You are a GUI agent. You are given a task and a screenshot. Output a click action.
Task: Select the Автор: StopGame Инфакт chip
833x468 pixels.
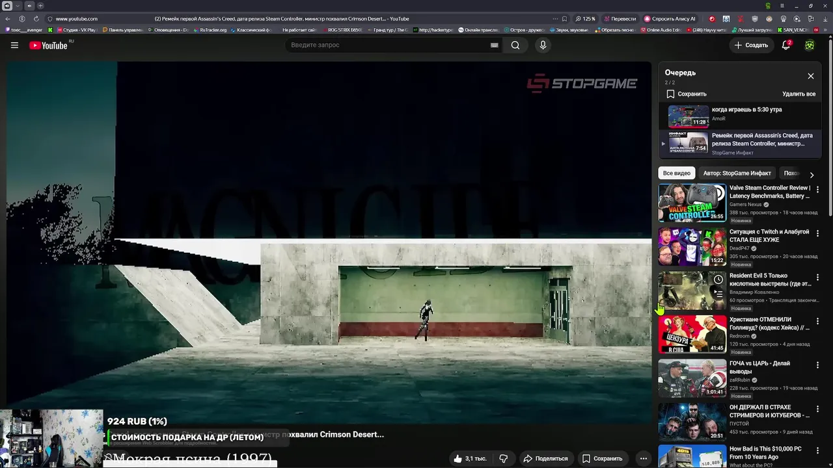point(737,174)
